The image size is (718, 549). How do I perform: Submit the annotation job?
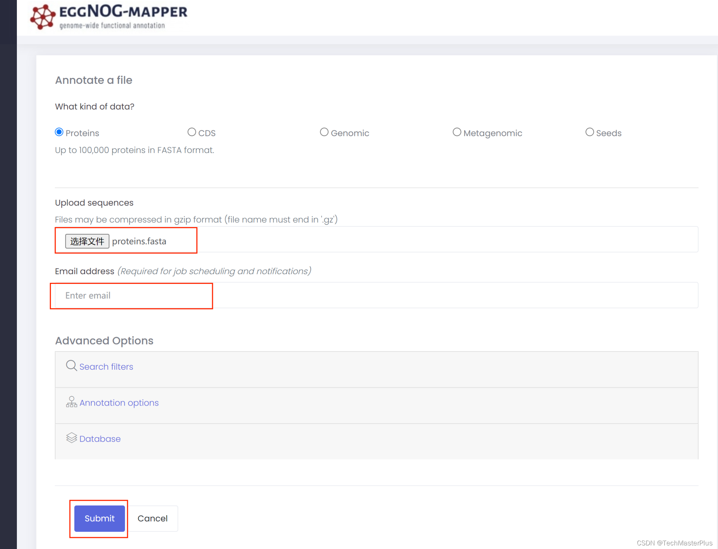click(99, 518)
